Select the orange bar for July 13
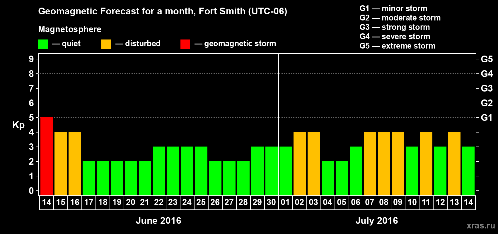Viewport: 498px width, 234px height. (454, 164)
